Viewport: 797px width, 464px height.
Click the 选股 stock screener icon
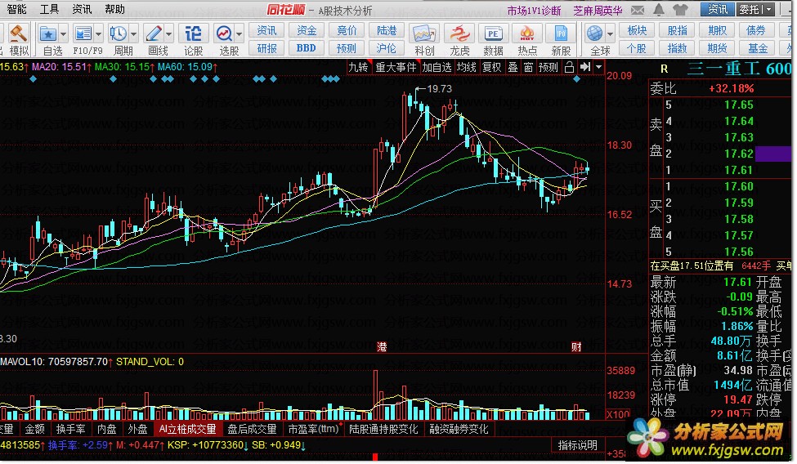point(224,34)
